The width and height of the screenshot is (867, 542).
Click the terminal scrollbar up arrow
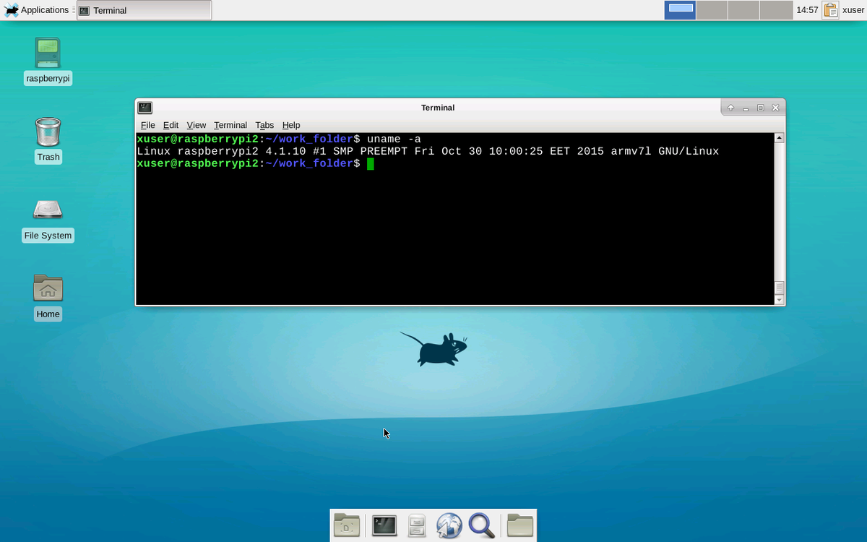coord(779,137)
